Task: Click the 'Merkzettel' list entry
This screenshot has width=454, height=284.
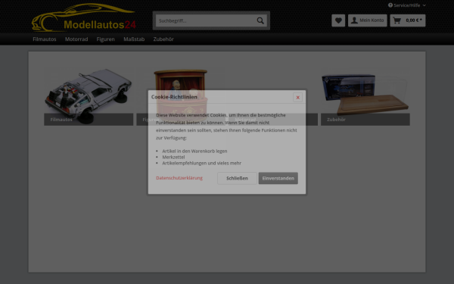Action: pos(173,157)
